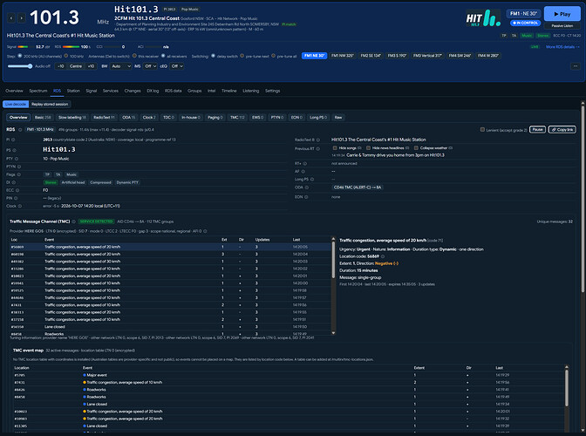The width and height of the screenshot is (586, 436).
Task: Tune down with the previous-frequency arrow
Action: (11, 17)
